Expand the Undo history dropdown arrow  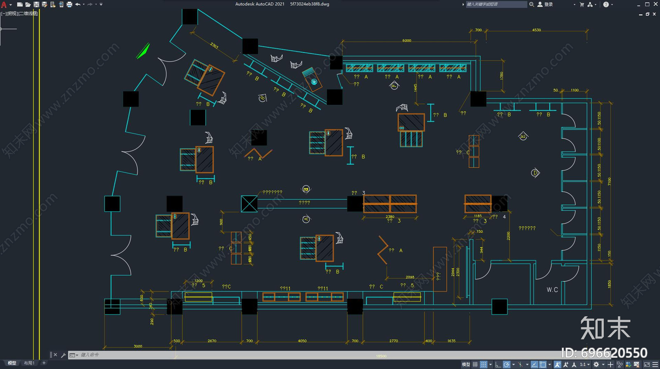tap(84, 5)
